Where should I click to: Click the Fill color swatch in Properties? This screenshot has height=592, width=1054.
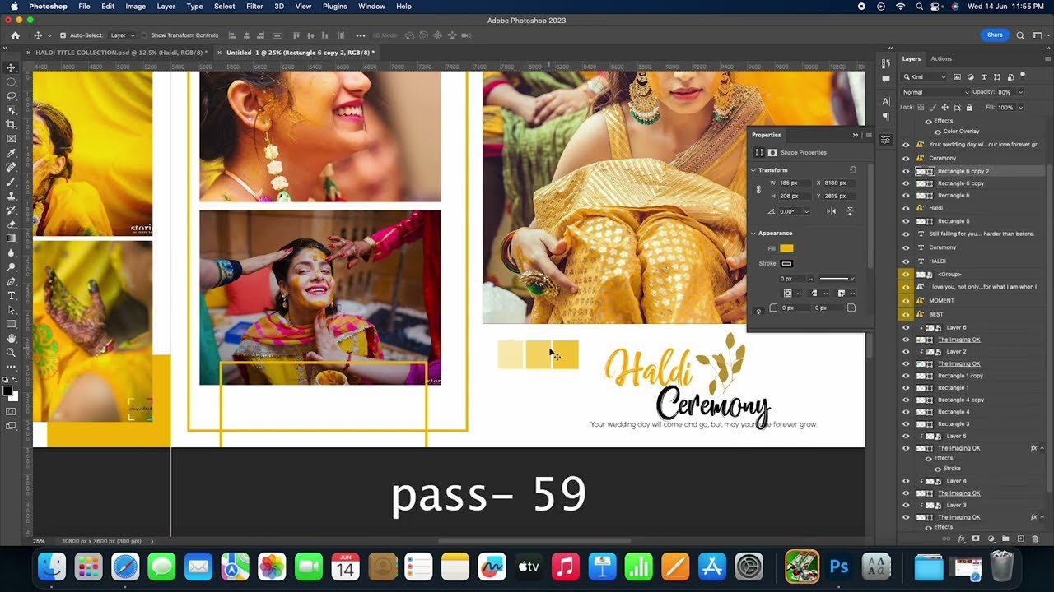point(786,248)
